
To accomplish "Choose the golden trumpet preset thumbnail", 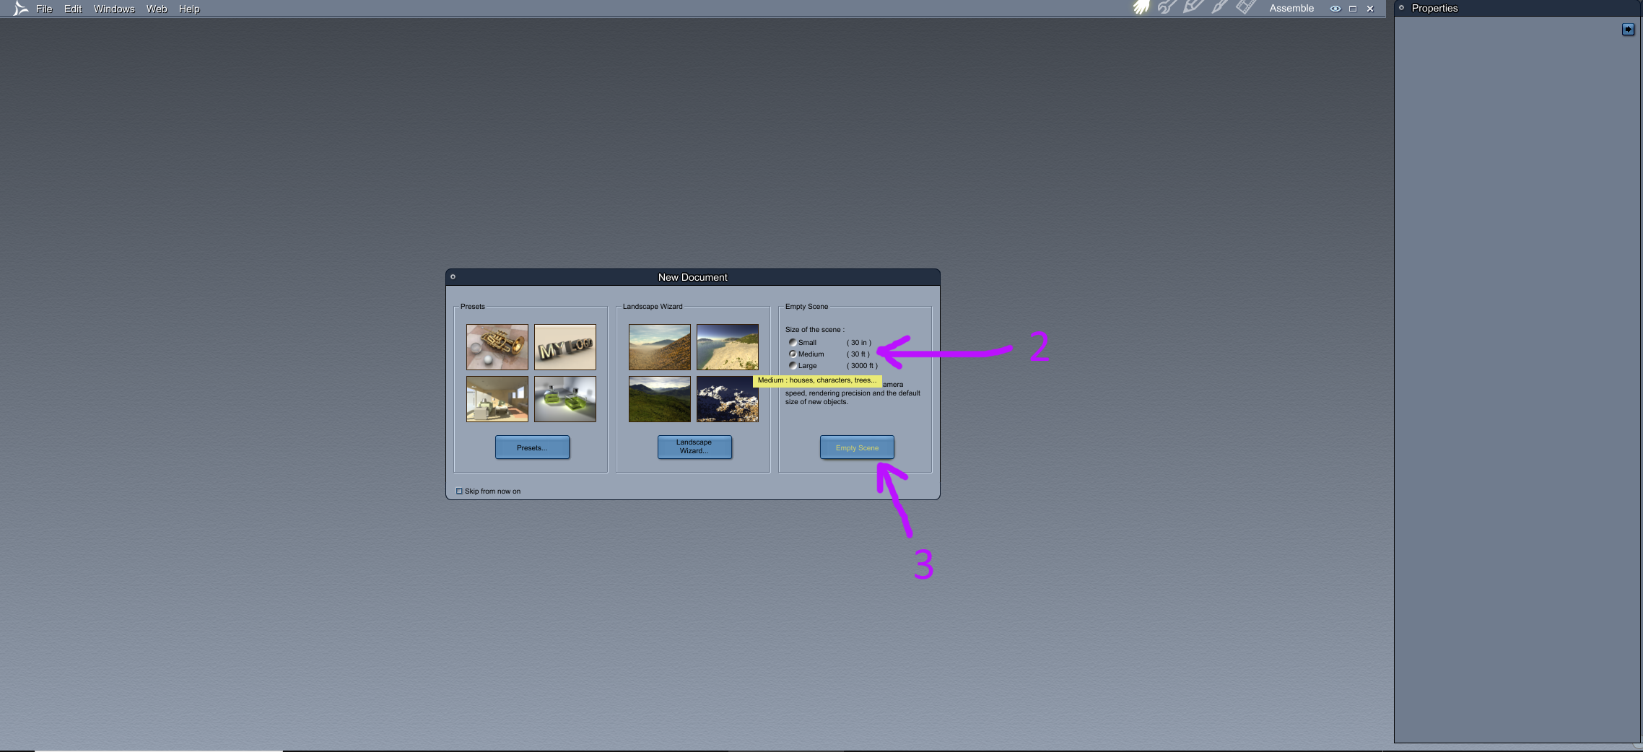I will (497, 347).
